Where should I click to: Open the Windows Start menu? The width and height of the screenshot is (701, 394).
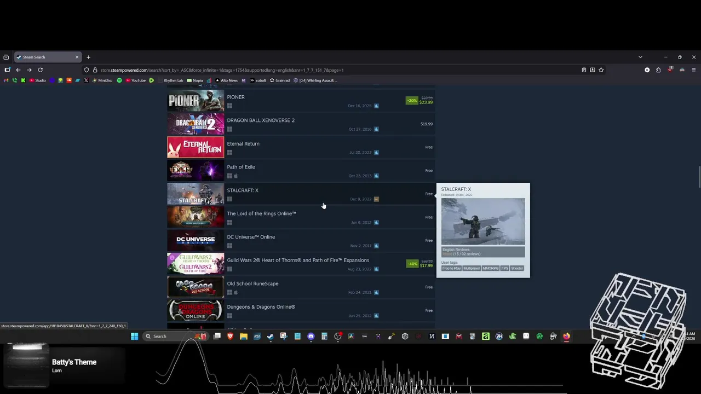click(x=134, y=336)
